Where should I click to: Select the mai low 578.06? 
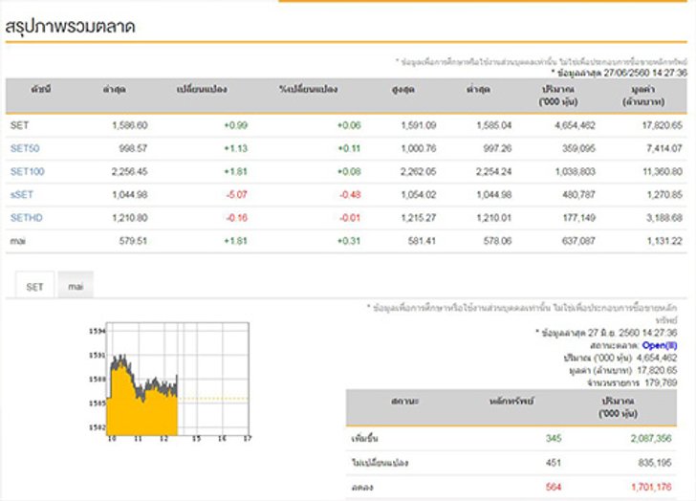(497, 241)
